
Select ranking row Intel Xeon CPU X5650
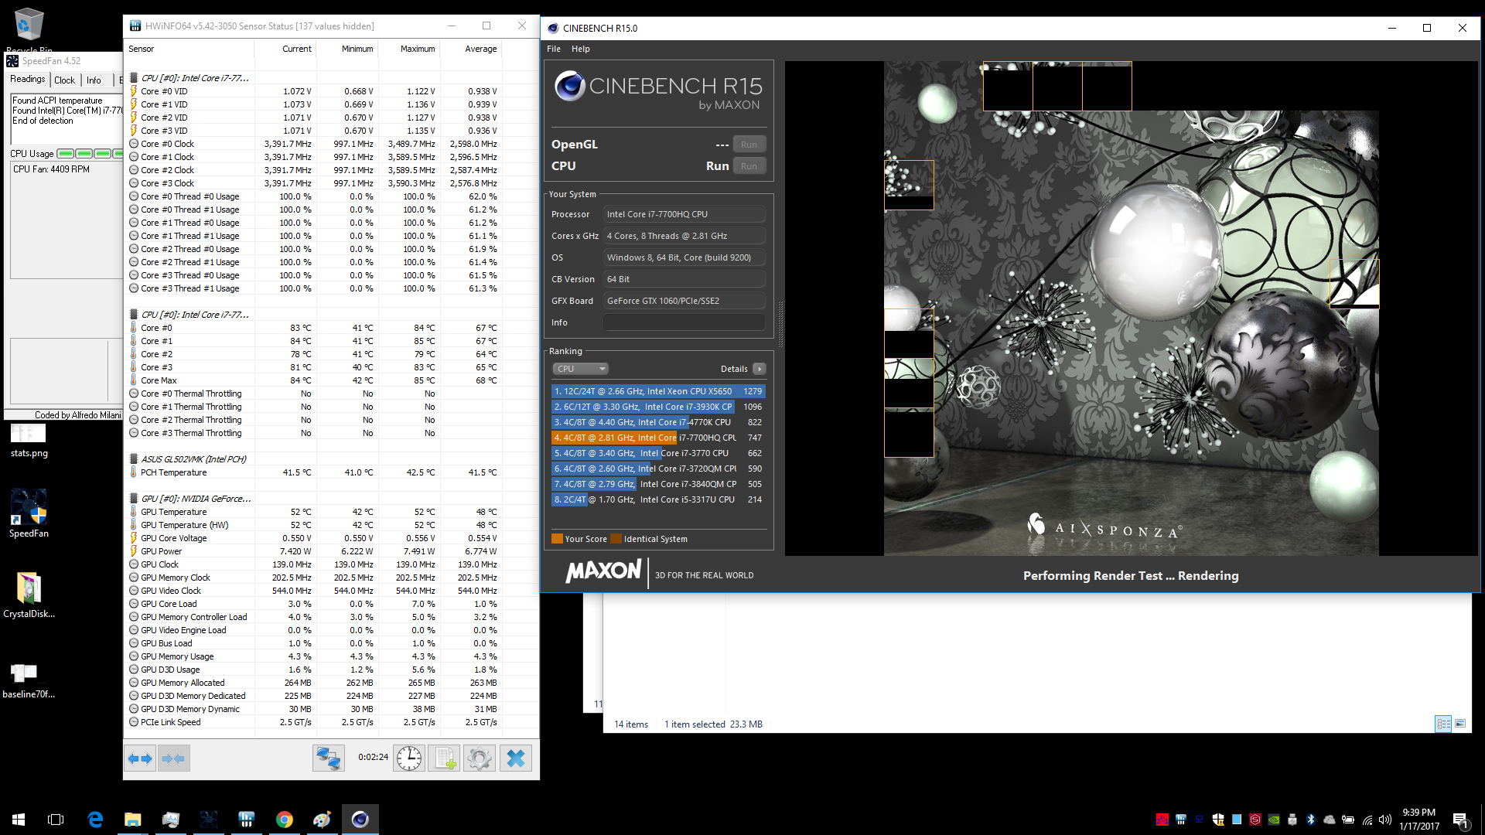(x=658, y=391)
